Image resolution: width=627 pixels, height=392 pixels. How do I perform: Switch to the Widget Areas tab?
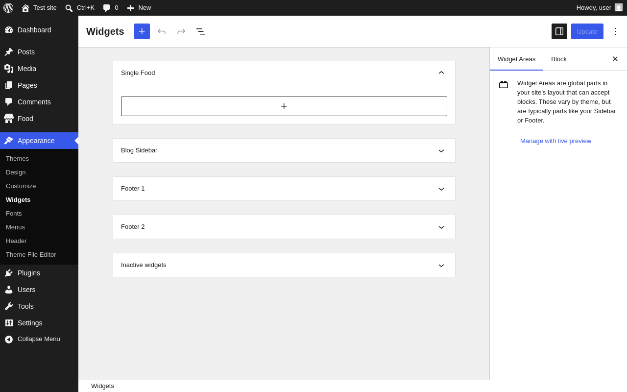(516, 59)
